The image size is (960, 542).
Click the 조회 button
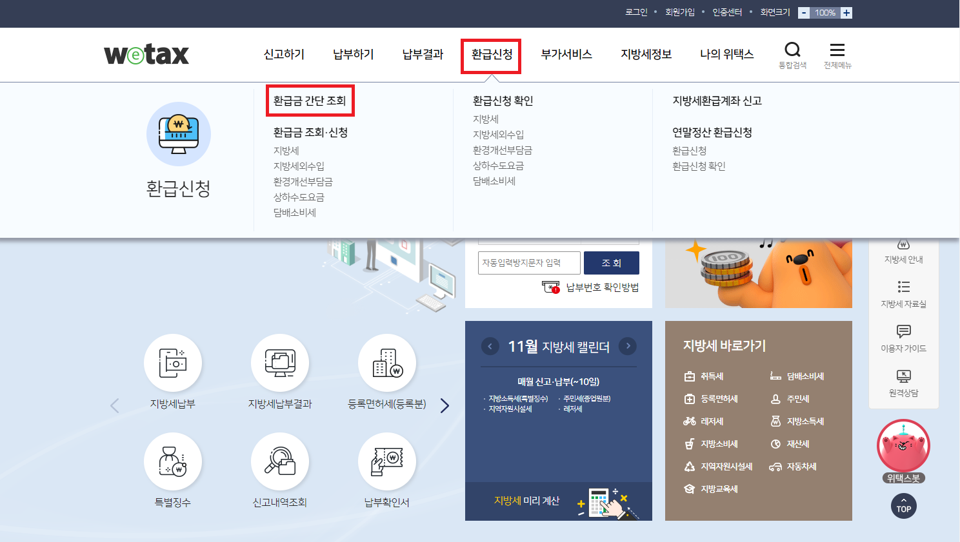click(x=612, y=263)
